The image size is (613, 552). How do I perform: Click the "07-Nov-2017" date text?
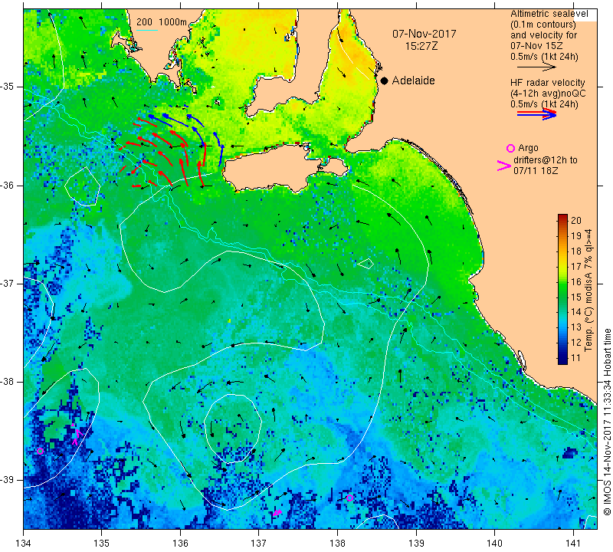pyautogui.click(x=425, y=34)
